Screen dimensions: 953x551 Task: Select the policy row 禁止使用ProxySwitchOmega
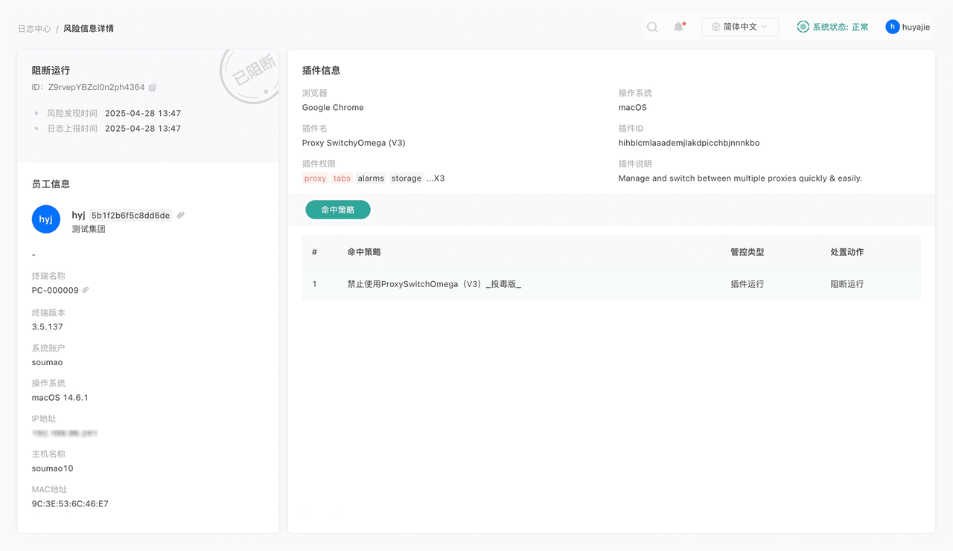click(434, 284)
